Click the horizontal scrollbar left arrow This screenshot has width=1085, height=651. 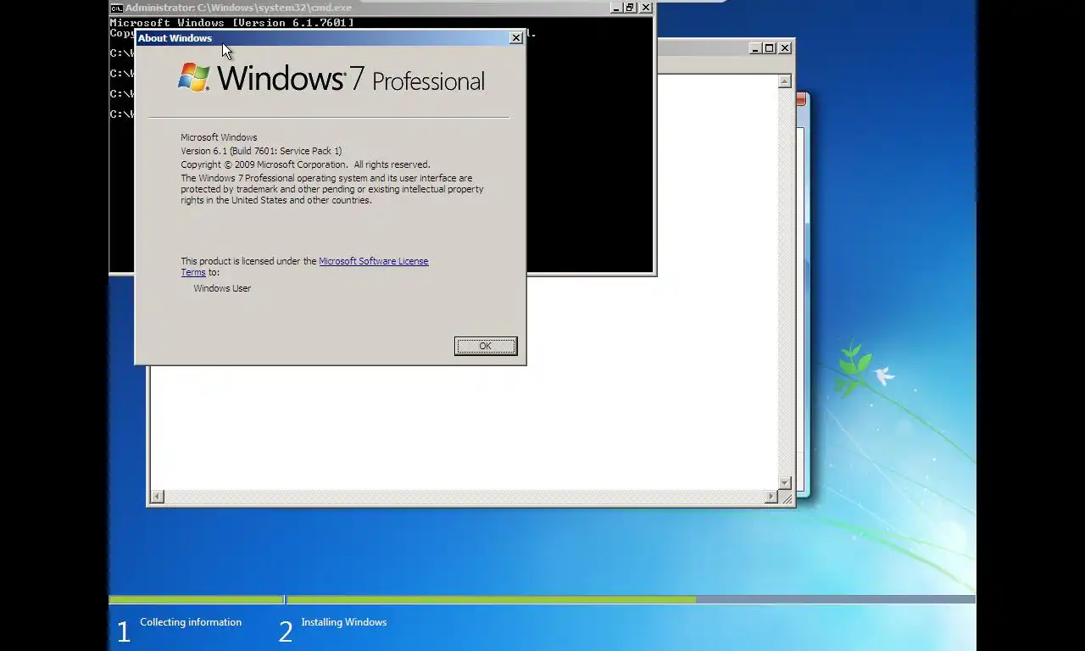158,497
